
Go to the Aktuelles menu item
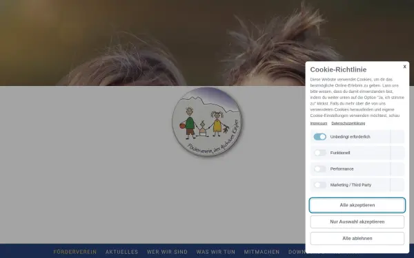pyautogui.click(x=121, y=252)
